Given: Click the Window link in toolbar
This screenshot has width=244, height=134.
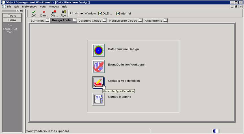Looking at the screenshot, I should tap(90, 13).
